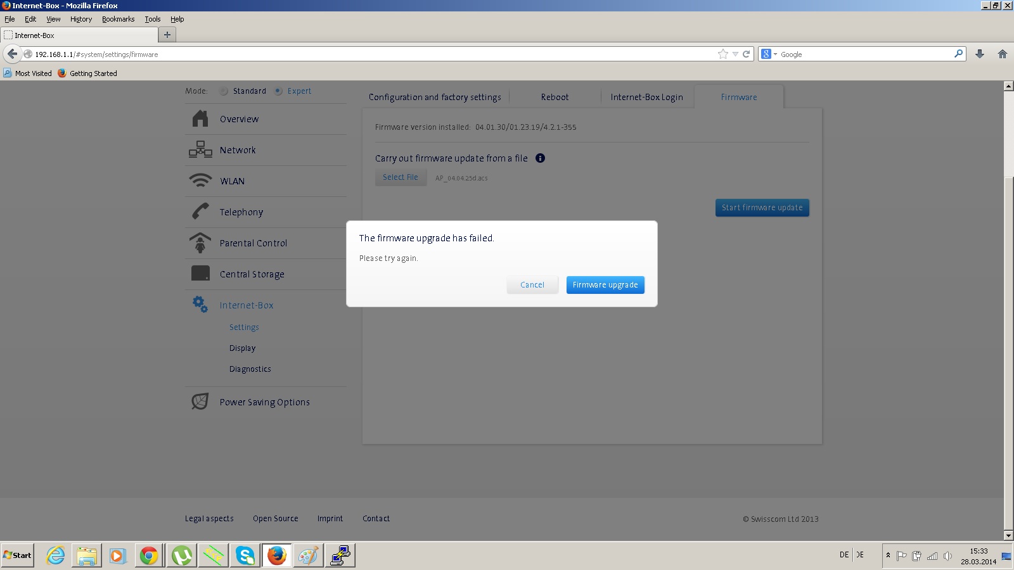This screenshot has width=1014, height=570.
Task: Select the Standard mode radio button
Action: click(x=224, y=91)
